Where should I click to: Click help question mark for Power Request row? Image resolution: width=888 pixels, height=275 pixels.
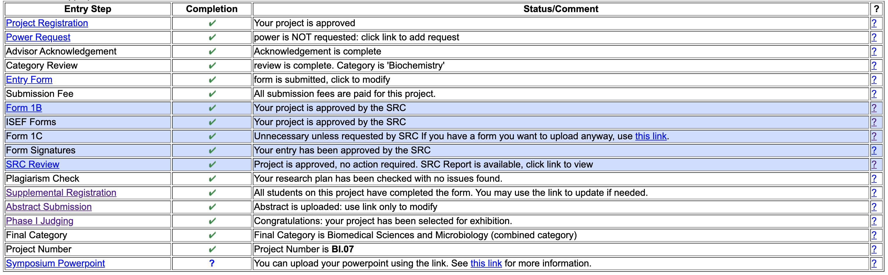click(874, 37)
